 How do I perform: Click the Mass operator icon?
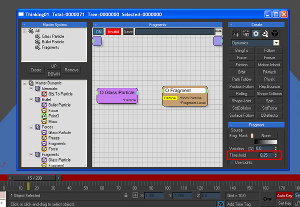point(44,122)
